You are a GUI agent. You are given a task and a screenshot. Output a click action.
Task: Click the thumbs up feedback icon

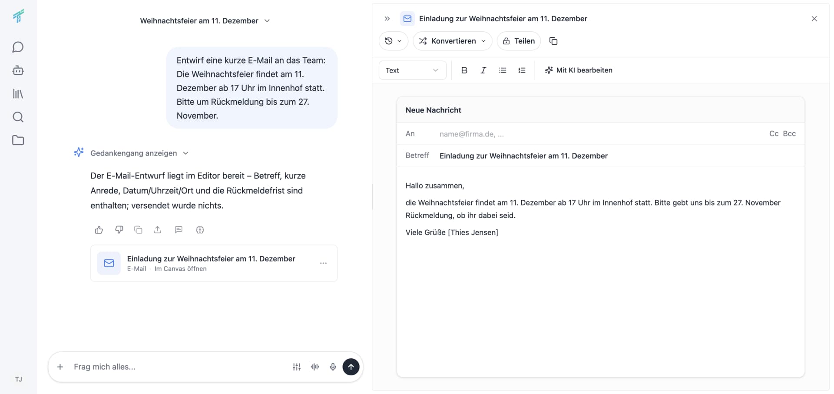click(x=99, y=230)
